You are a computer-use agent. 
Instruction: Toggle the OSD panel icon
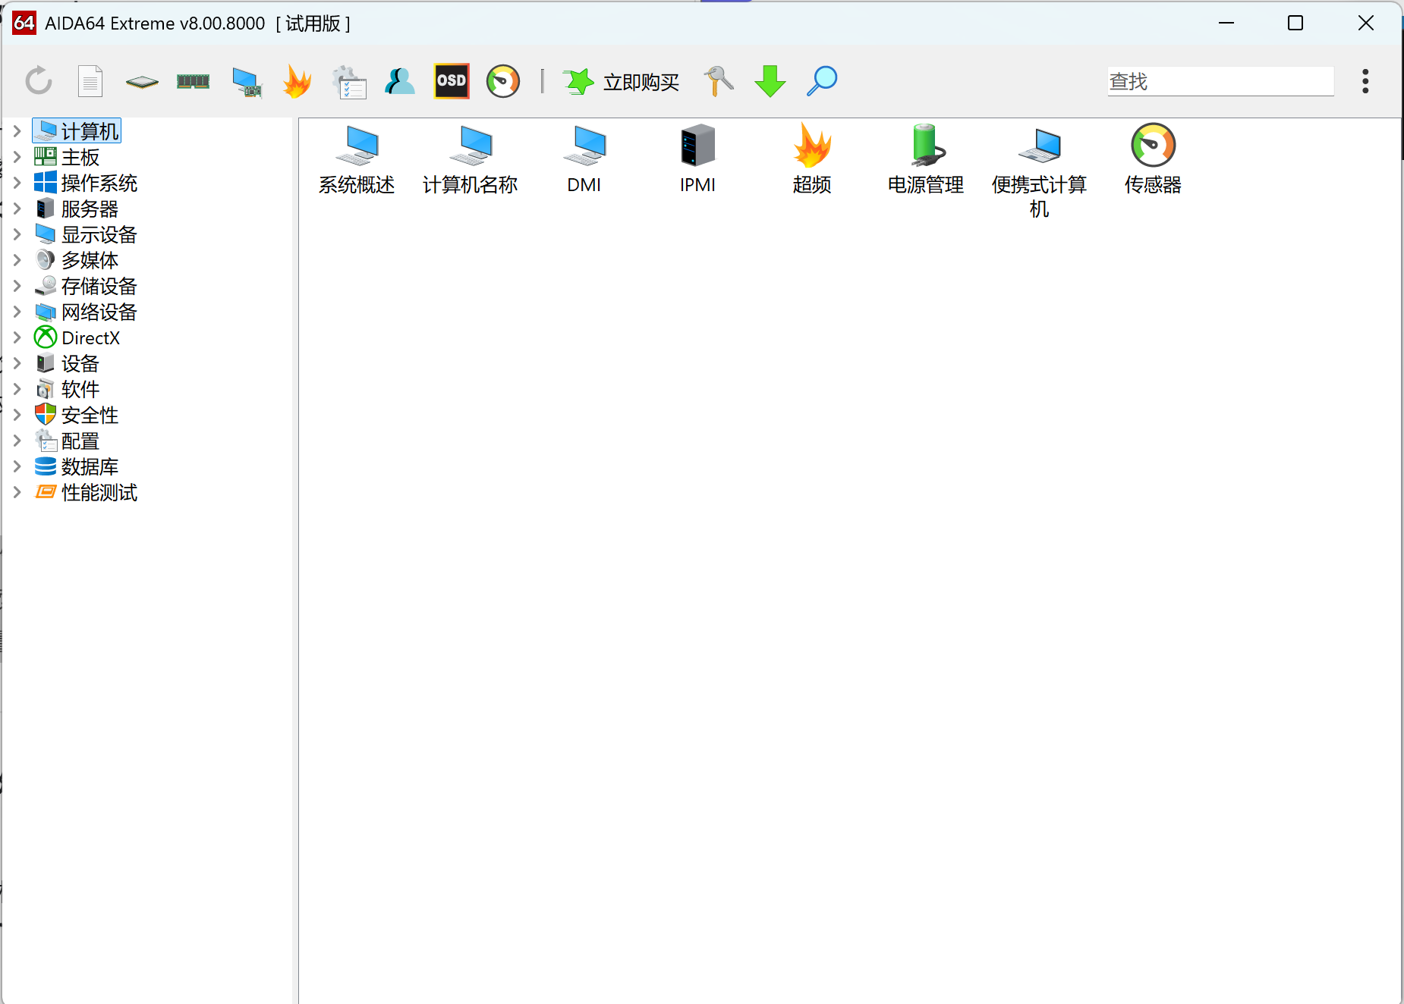point(452,81)
